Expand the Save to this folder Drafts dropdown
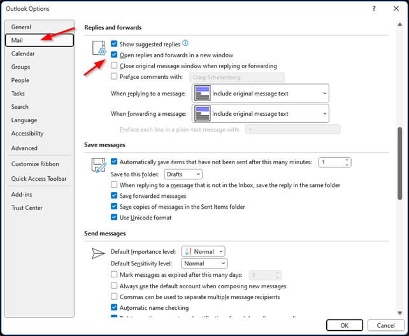 point(183,174)
